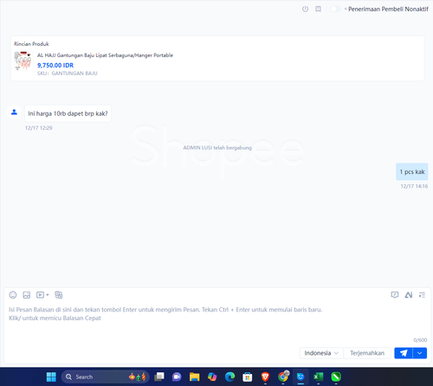
Task: Launch Copilot from the taskbar
Action: pyautogui.click(x=212, y=376)
